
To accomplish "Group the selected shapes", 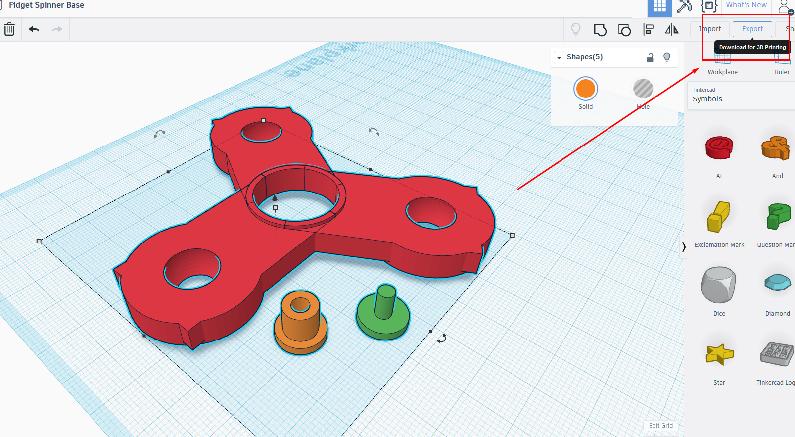I will coord(600,30).
